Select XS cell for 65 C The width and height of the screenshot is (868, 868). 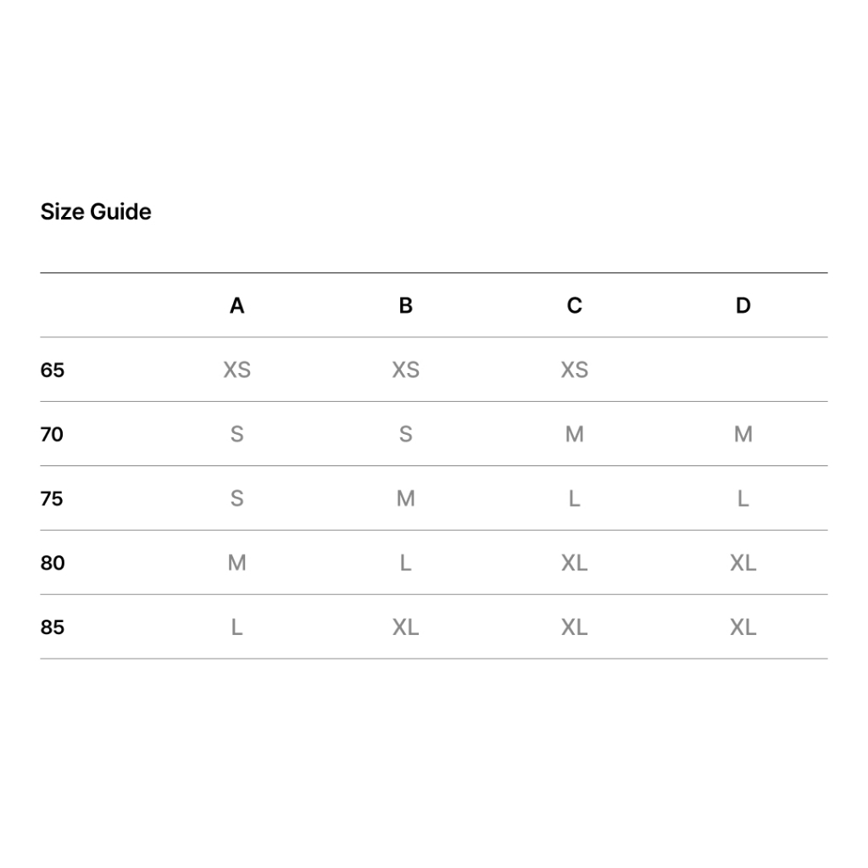point(575,370)
